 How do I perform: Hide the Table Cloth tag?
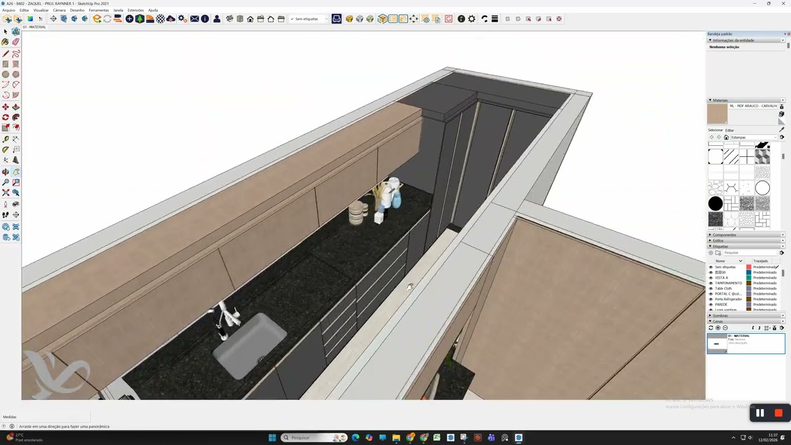click(711, 289)
